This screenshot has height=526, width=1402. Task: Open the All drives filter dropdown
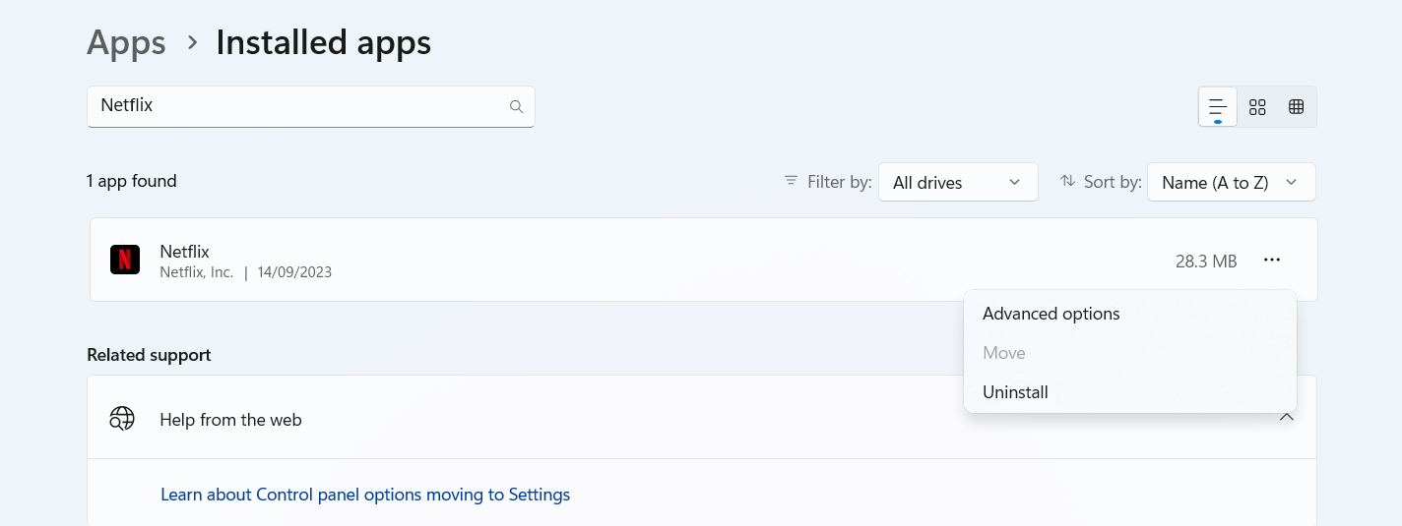coord(958,182)
